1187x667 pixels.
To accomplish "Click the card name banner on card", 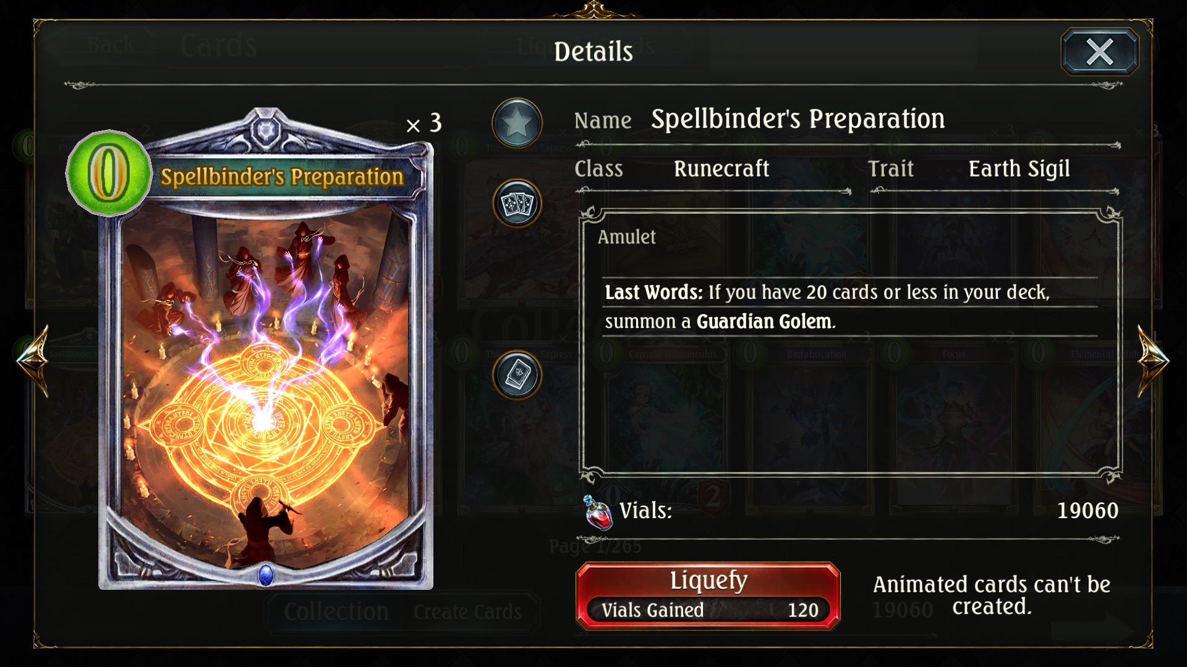I will [x=282, y=177].
